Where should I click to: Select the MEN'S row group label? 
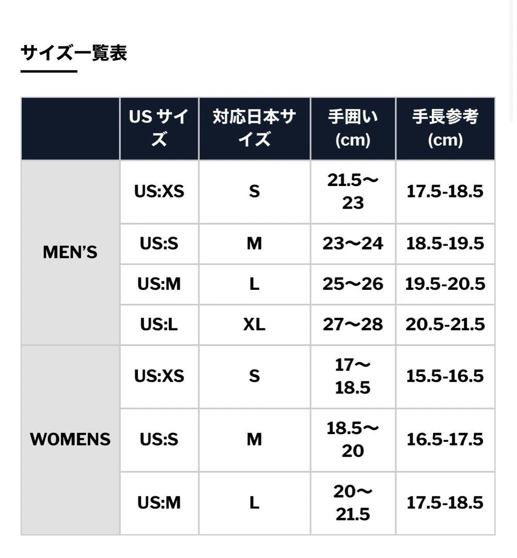[x=70, y=253]
